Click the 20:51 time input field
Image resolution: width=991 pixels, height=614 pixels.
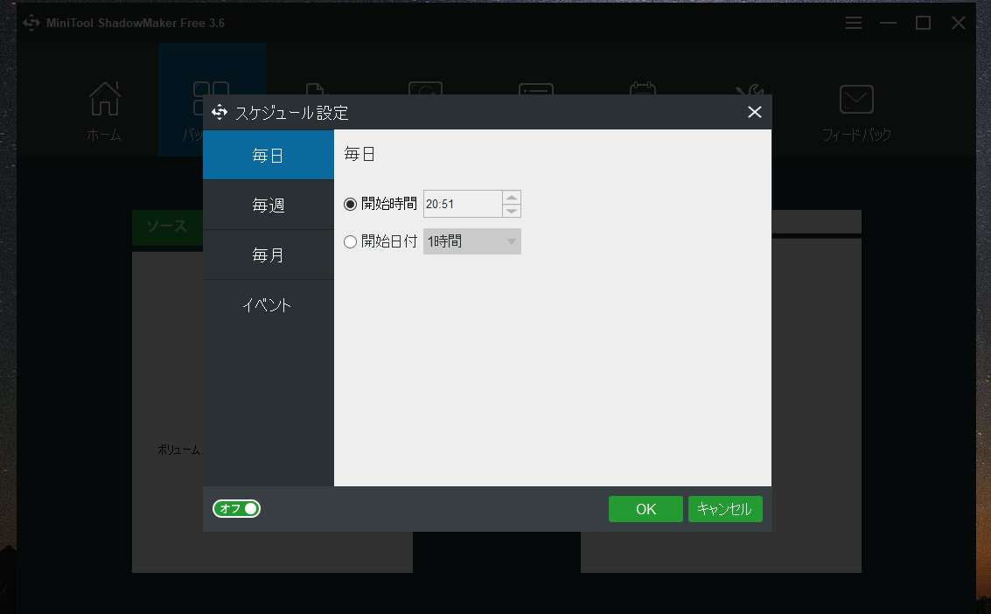463,204
